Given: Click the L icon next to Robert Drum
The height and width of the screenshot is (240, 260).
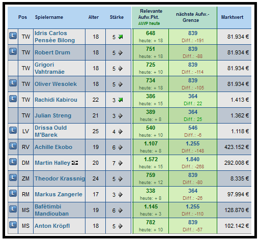Looking at the screenshot, I should coord(13,51).
